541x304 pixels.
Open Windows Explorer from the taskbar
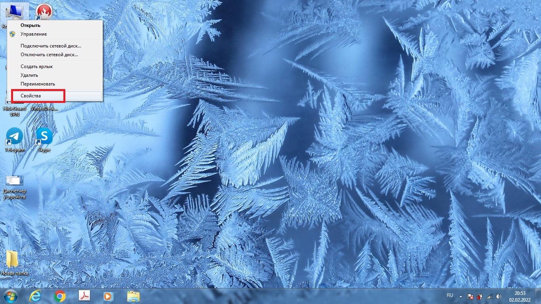click(133, 296)
